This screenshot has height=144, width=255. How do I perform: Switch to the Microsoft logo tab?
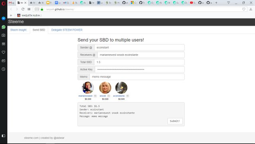pyautogui.click(x=134, y=3)
